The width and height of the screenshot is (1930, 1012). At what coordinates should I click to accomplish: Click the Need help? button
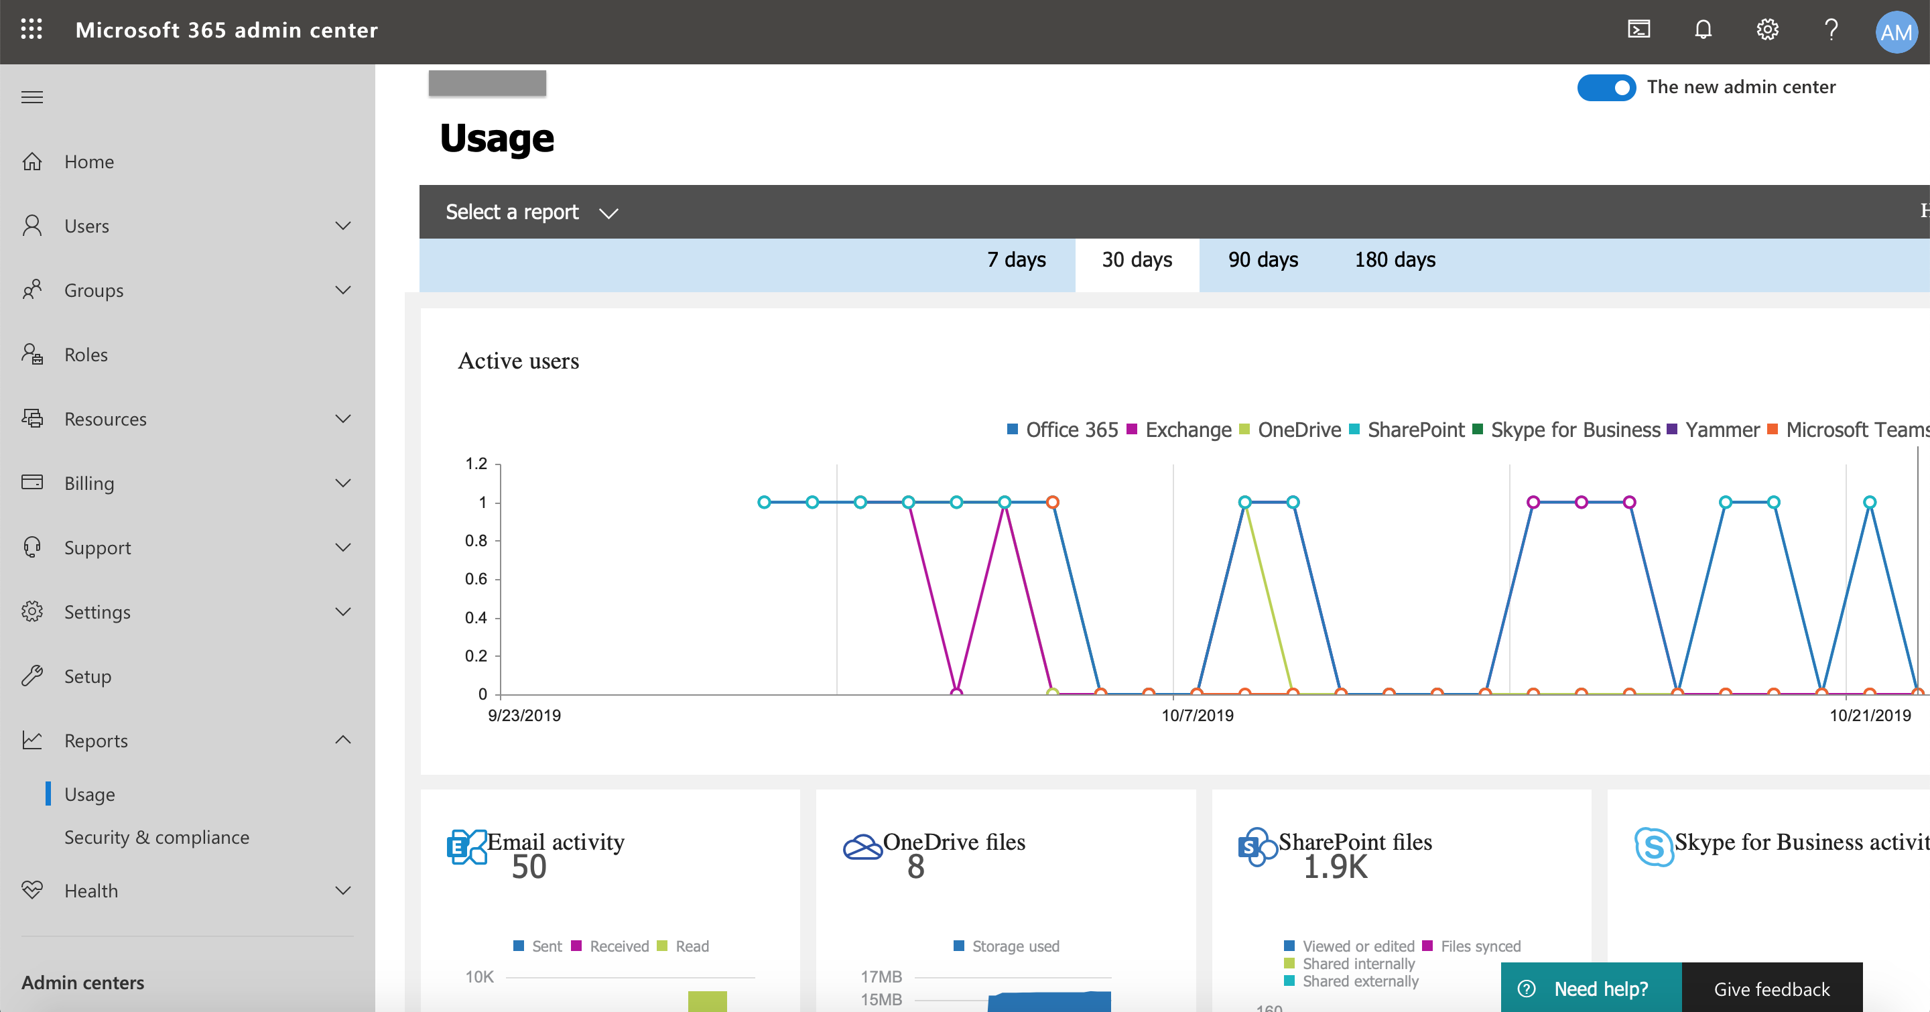coord(1592,988)
